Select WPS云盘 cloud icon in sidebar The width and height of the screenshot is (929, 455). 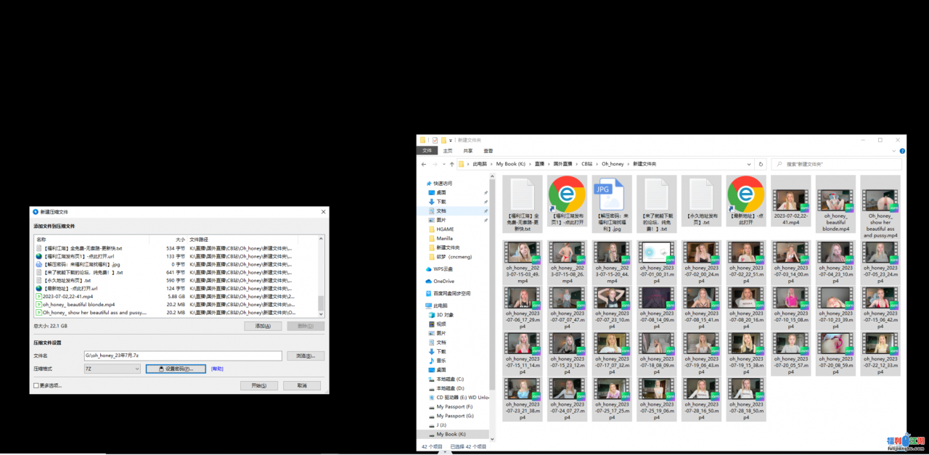point(430,269)
